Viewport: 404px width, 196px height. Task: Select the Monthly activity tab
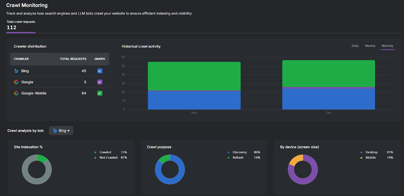tap(387, 46)
